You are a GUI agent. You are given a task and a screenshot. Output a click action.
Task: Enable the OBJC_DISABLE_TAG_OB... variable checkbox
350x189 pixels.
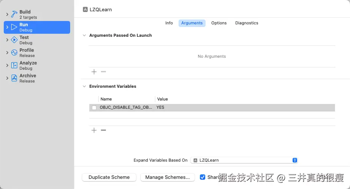(94, 108)
